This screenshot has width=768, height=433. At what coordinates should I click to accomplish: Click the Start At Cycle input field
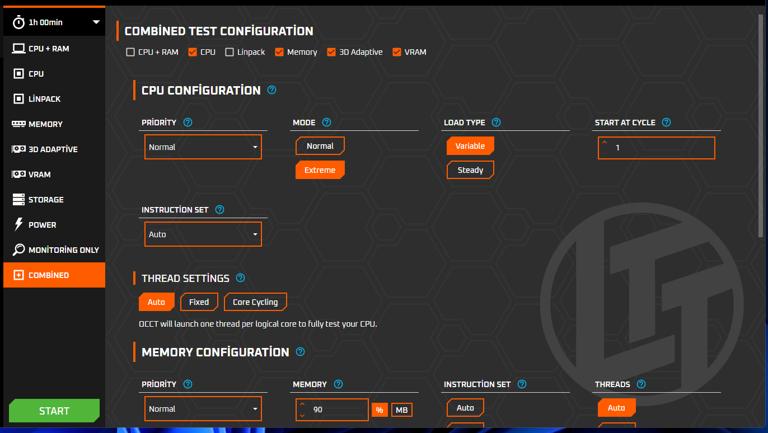coord(657,148)
